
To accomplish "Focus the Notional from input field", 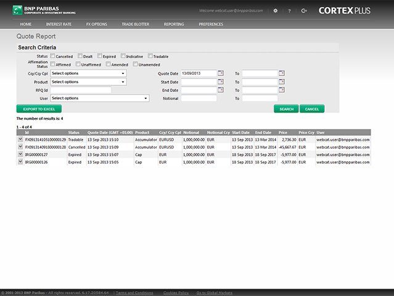I will (x=199, y=98).
